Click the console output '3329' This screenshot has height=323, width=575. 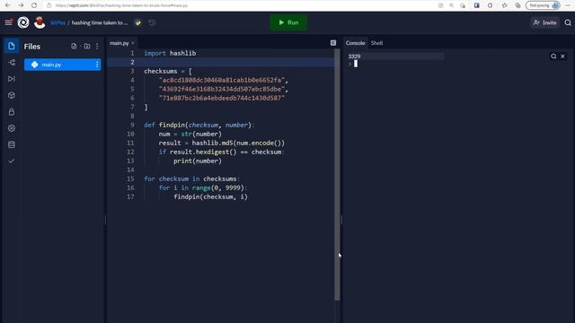(354, 56)
